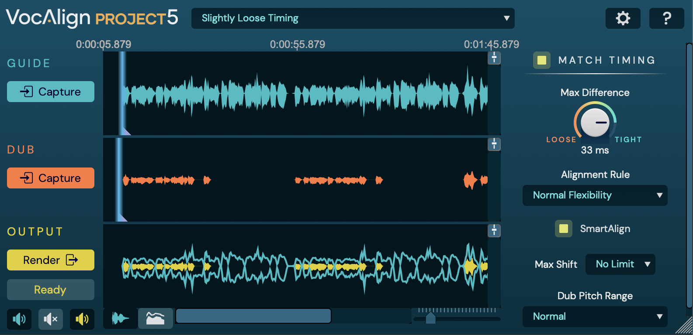
Task: Expand the Alignment Rule dropdown
Action: coord(595,195)
